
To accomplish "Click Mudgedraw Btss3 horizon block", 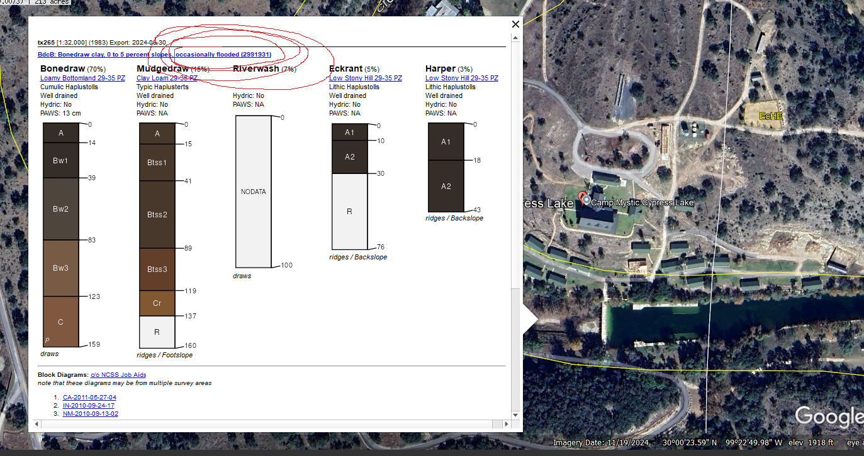I will pos(157,269).
